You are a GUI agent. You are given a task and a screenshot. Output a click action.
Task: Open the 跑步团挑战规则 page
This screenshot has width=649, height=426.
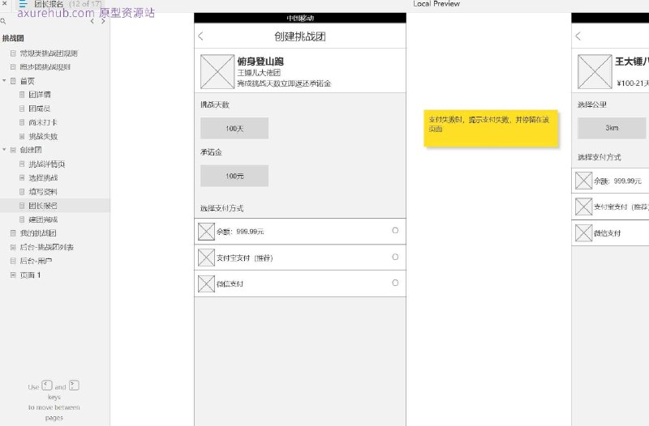point(45,67)
